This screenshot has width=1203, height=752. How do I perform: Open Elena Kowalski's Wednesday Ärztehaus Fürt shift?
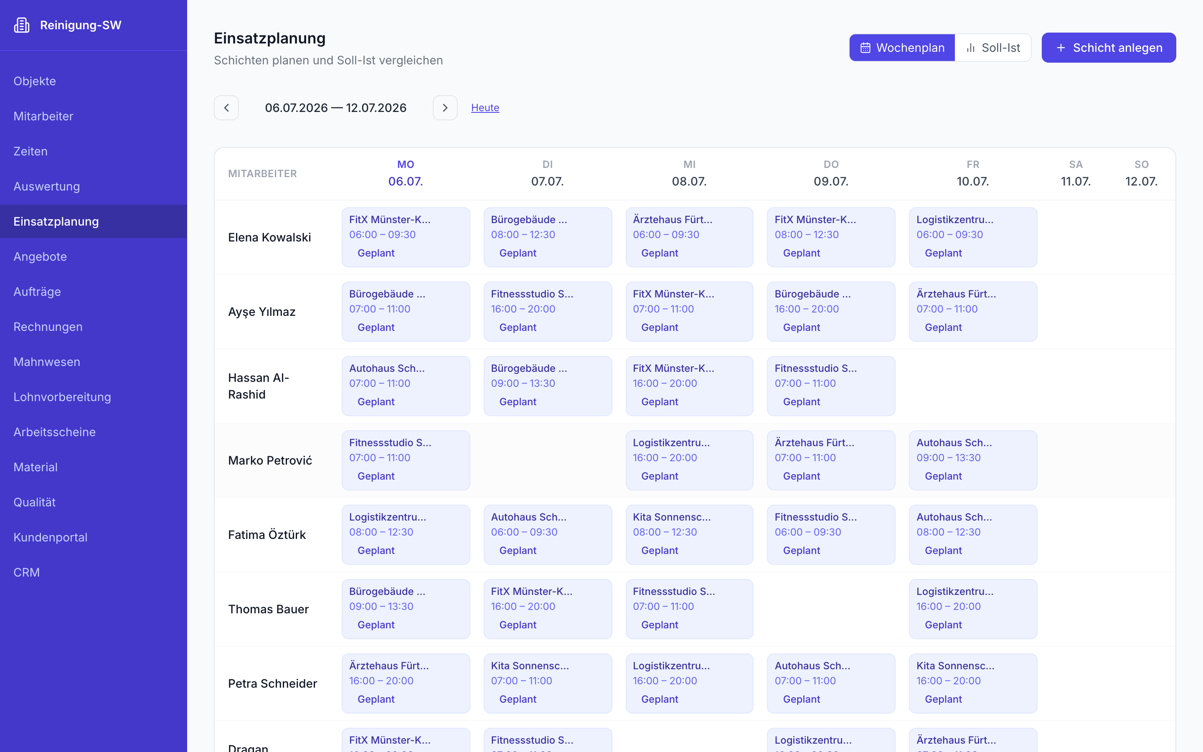click(x=689, y=237)
